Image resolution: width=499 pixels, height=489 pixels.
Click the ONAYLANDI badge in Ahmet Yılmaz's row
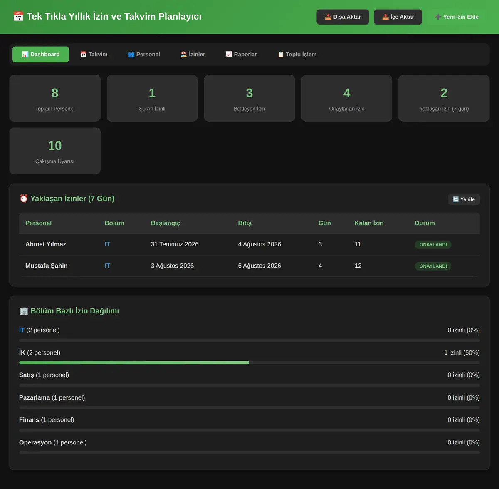(433, 245)
